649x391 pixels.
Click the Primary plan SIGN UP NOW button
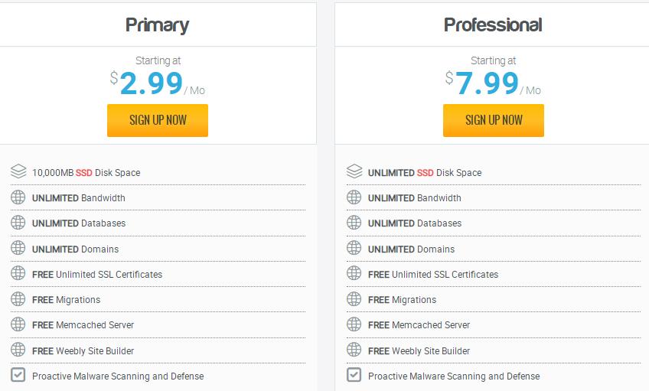(158, 120)
